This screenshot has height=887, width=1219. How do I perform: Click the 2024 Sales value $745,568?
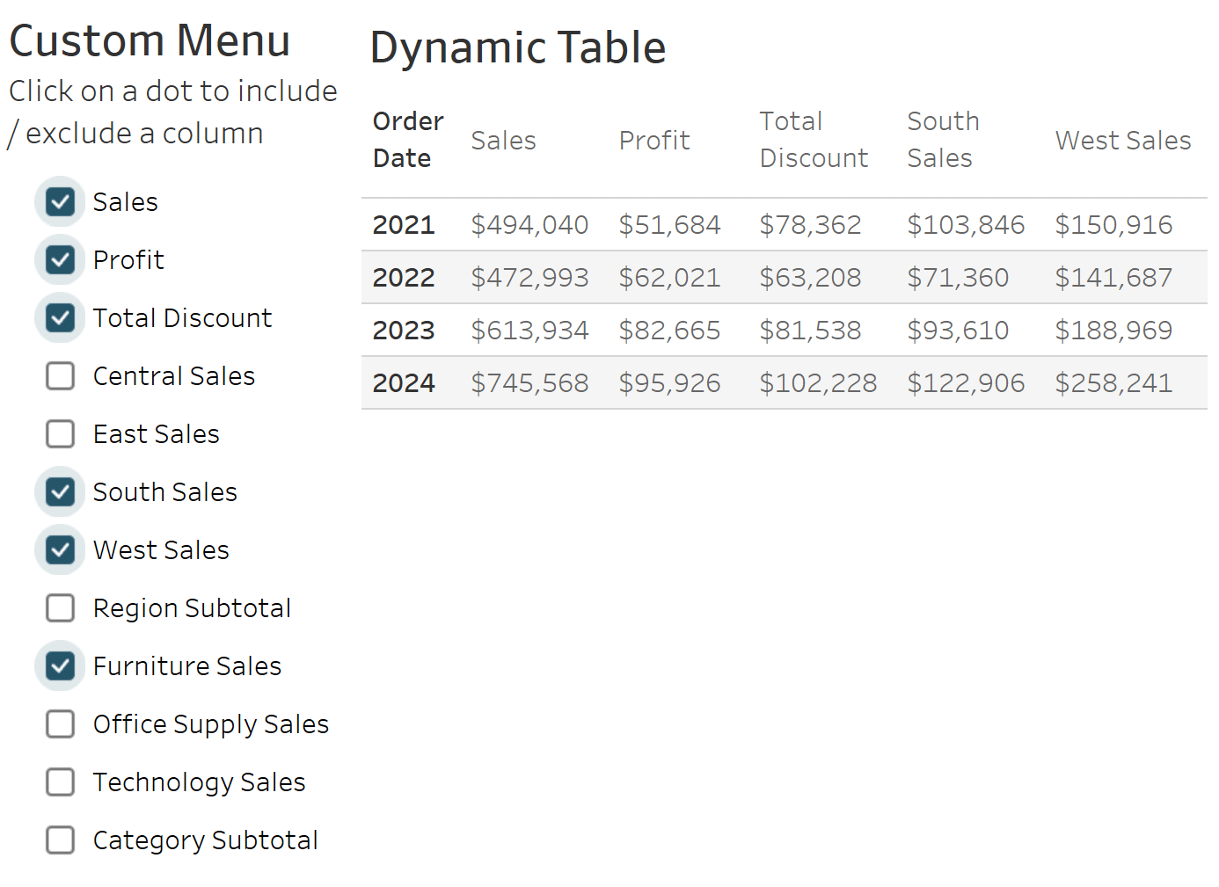[x=530, y=382]
